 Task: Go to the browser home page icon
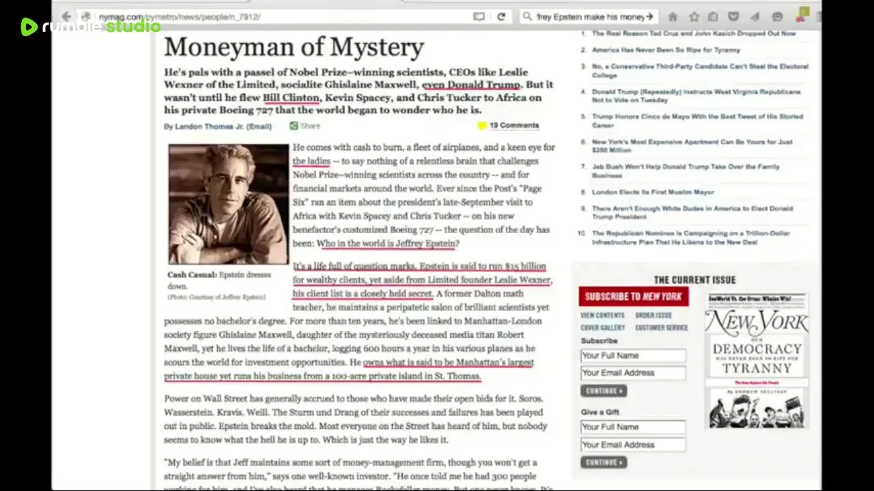[x=673, y=16]
